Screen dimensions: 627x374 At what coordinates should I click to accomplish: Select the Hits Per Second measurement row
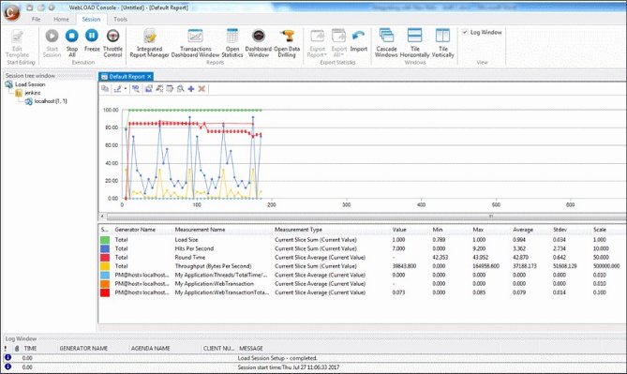(362, 248)
